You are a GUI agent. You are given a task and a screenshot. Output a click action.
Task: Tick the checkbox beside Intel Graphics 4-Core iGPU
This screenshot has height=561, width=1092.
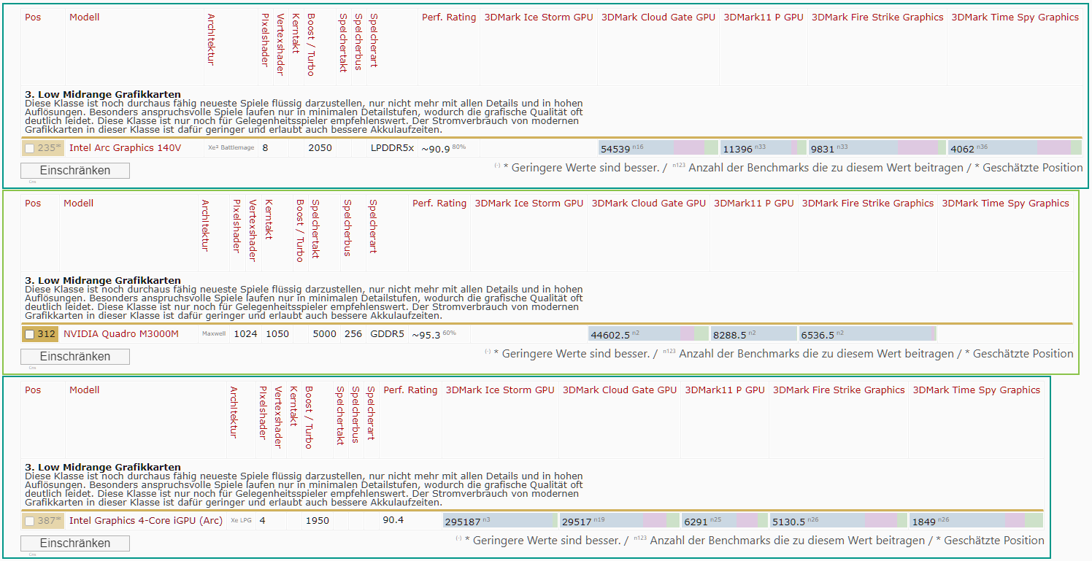click(x=29, y=521)
